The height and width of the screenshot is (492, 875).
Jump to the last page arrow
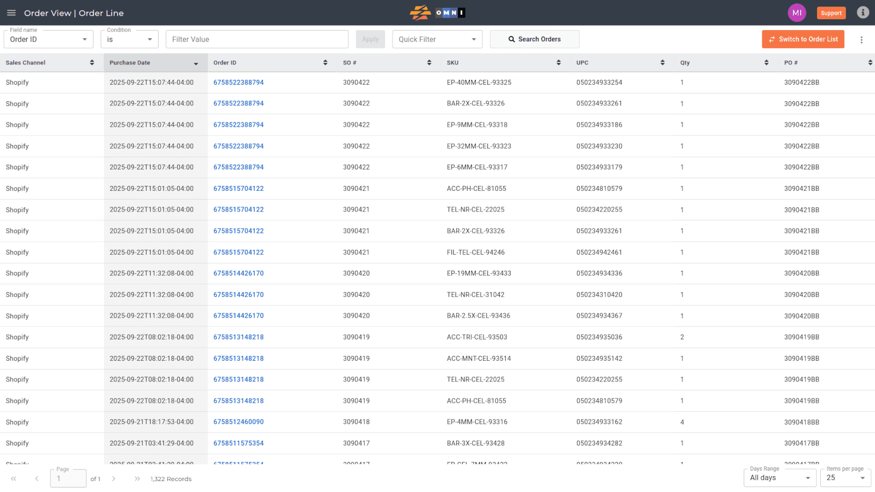click(x=137, y=479)
